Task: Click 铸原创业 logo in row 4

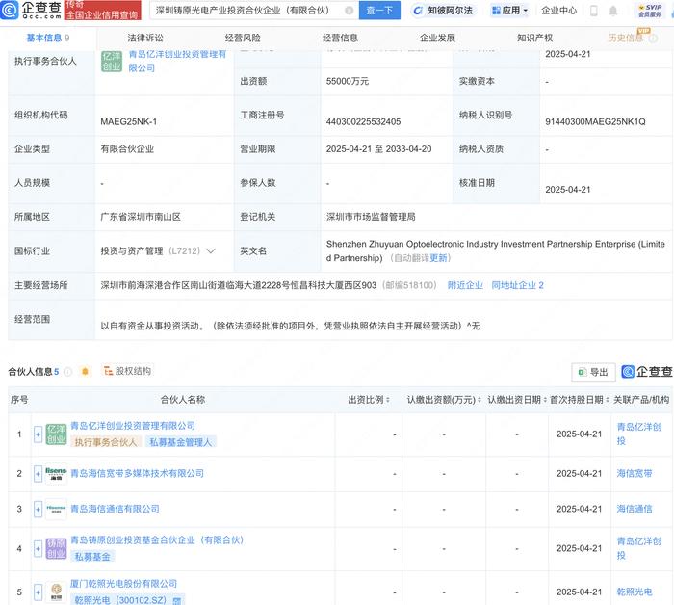Action: tap(56, 549)
